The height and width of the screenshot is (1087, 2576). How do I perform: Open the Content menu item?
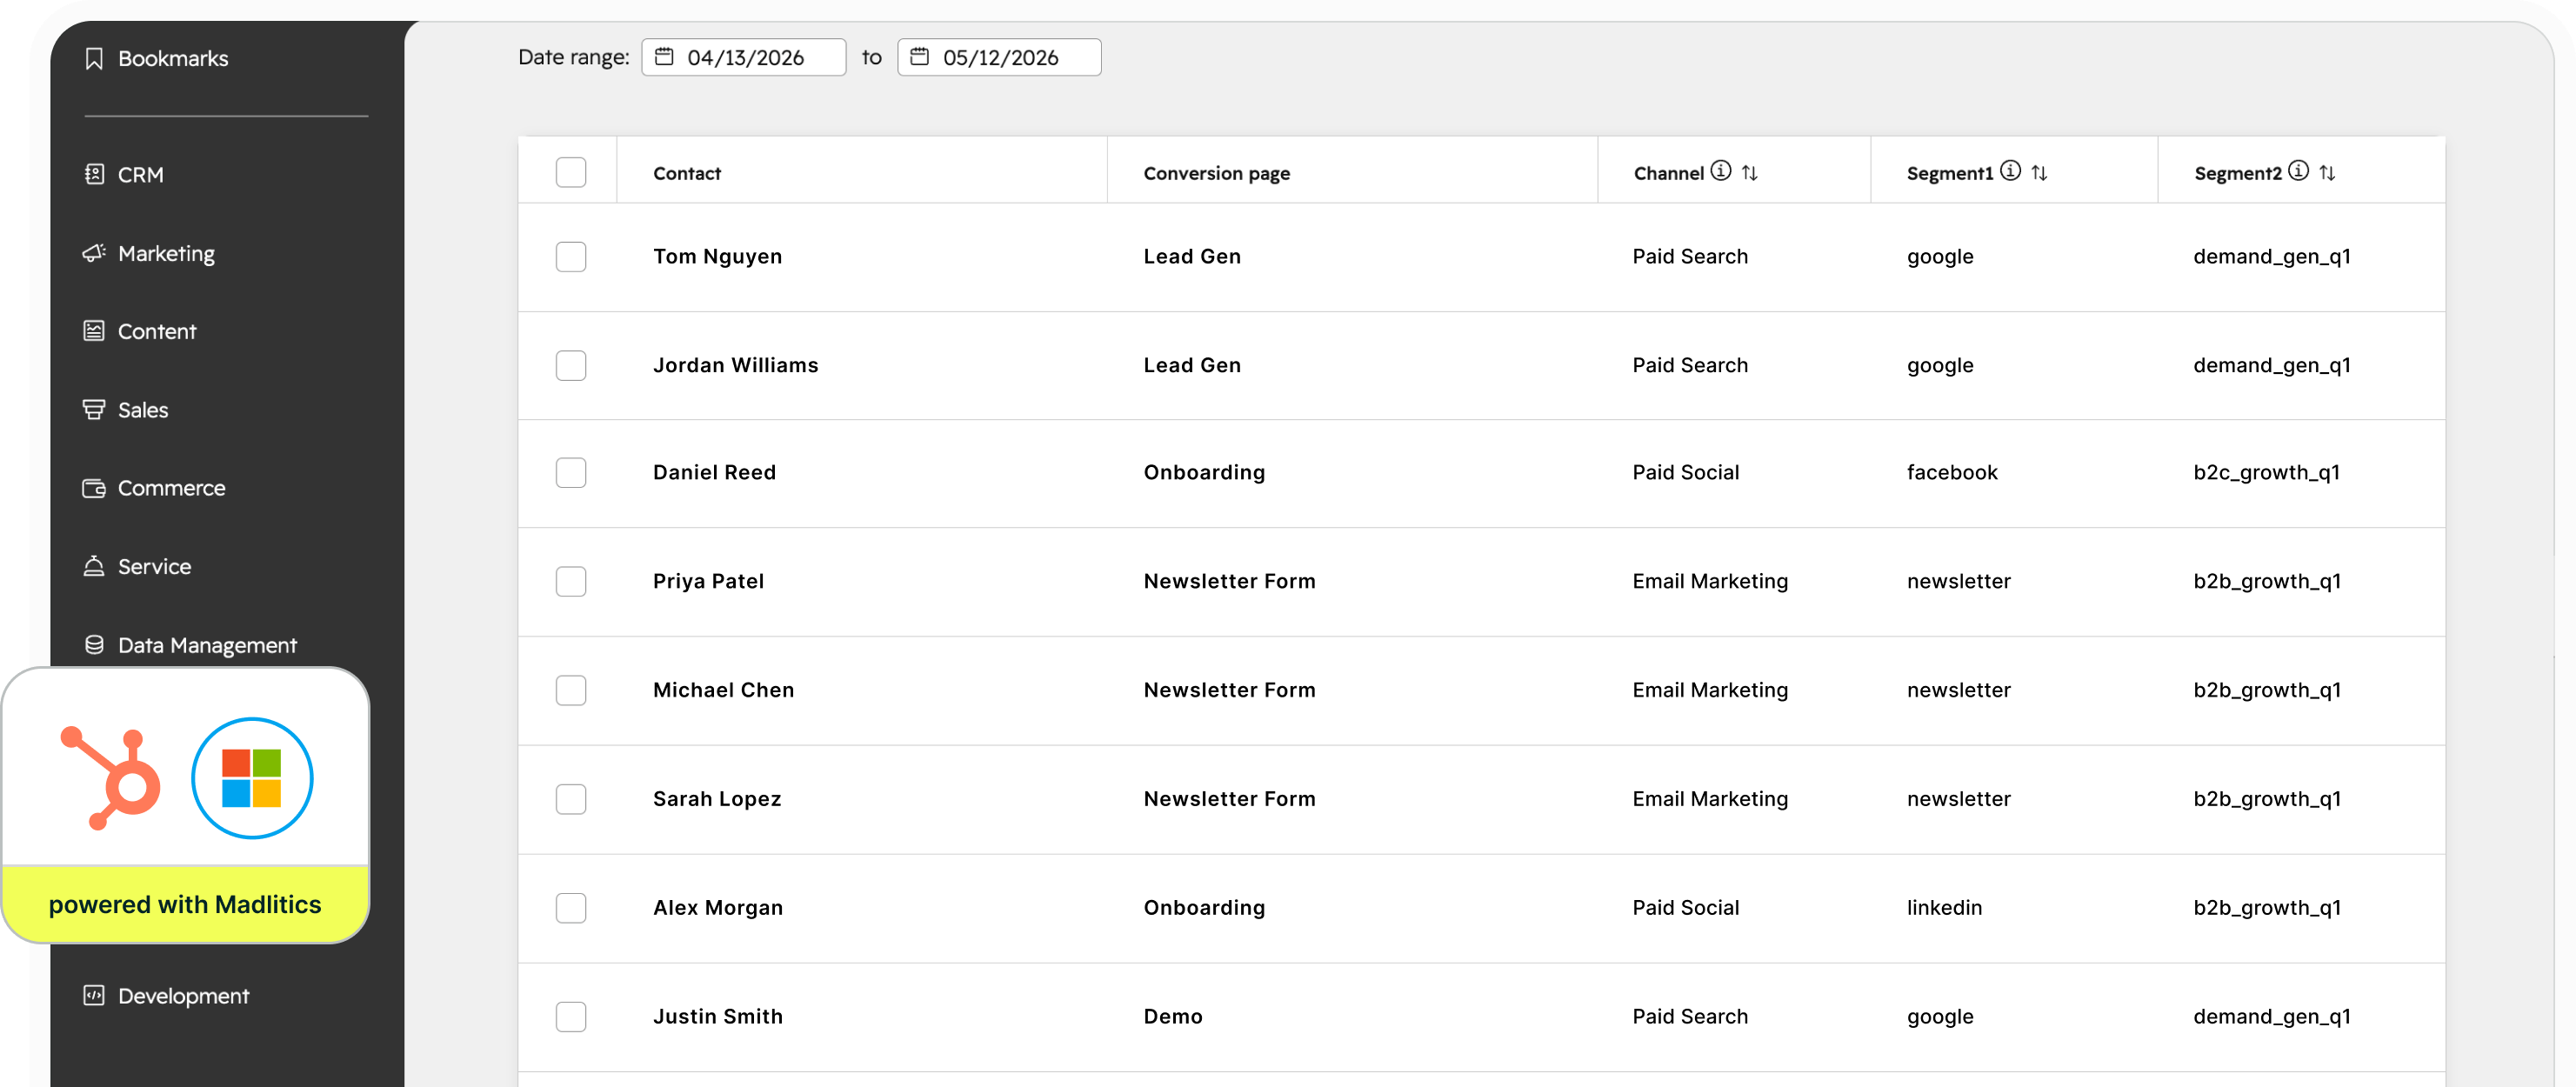(x=157, y=332)
